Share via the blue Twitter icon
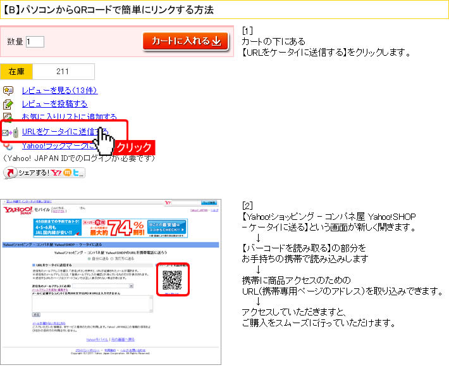 tap(76, 172)
